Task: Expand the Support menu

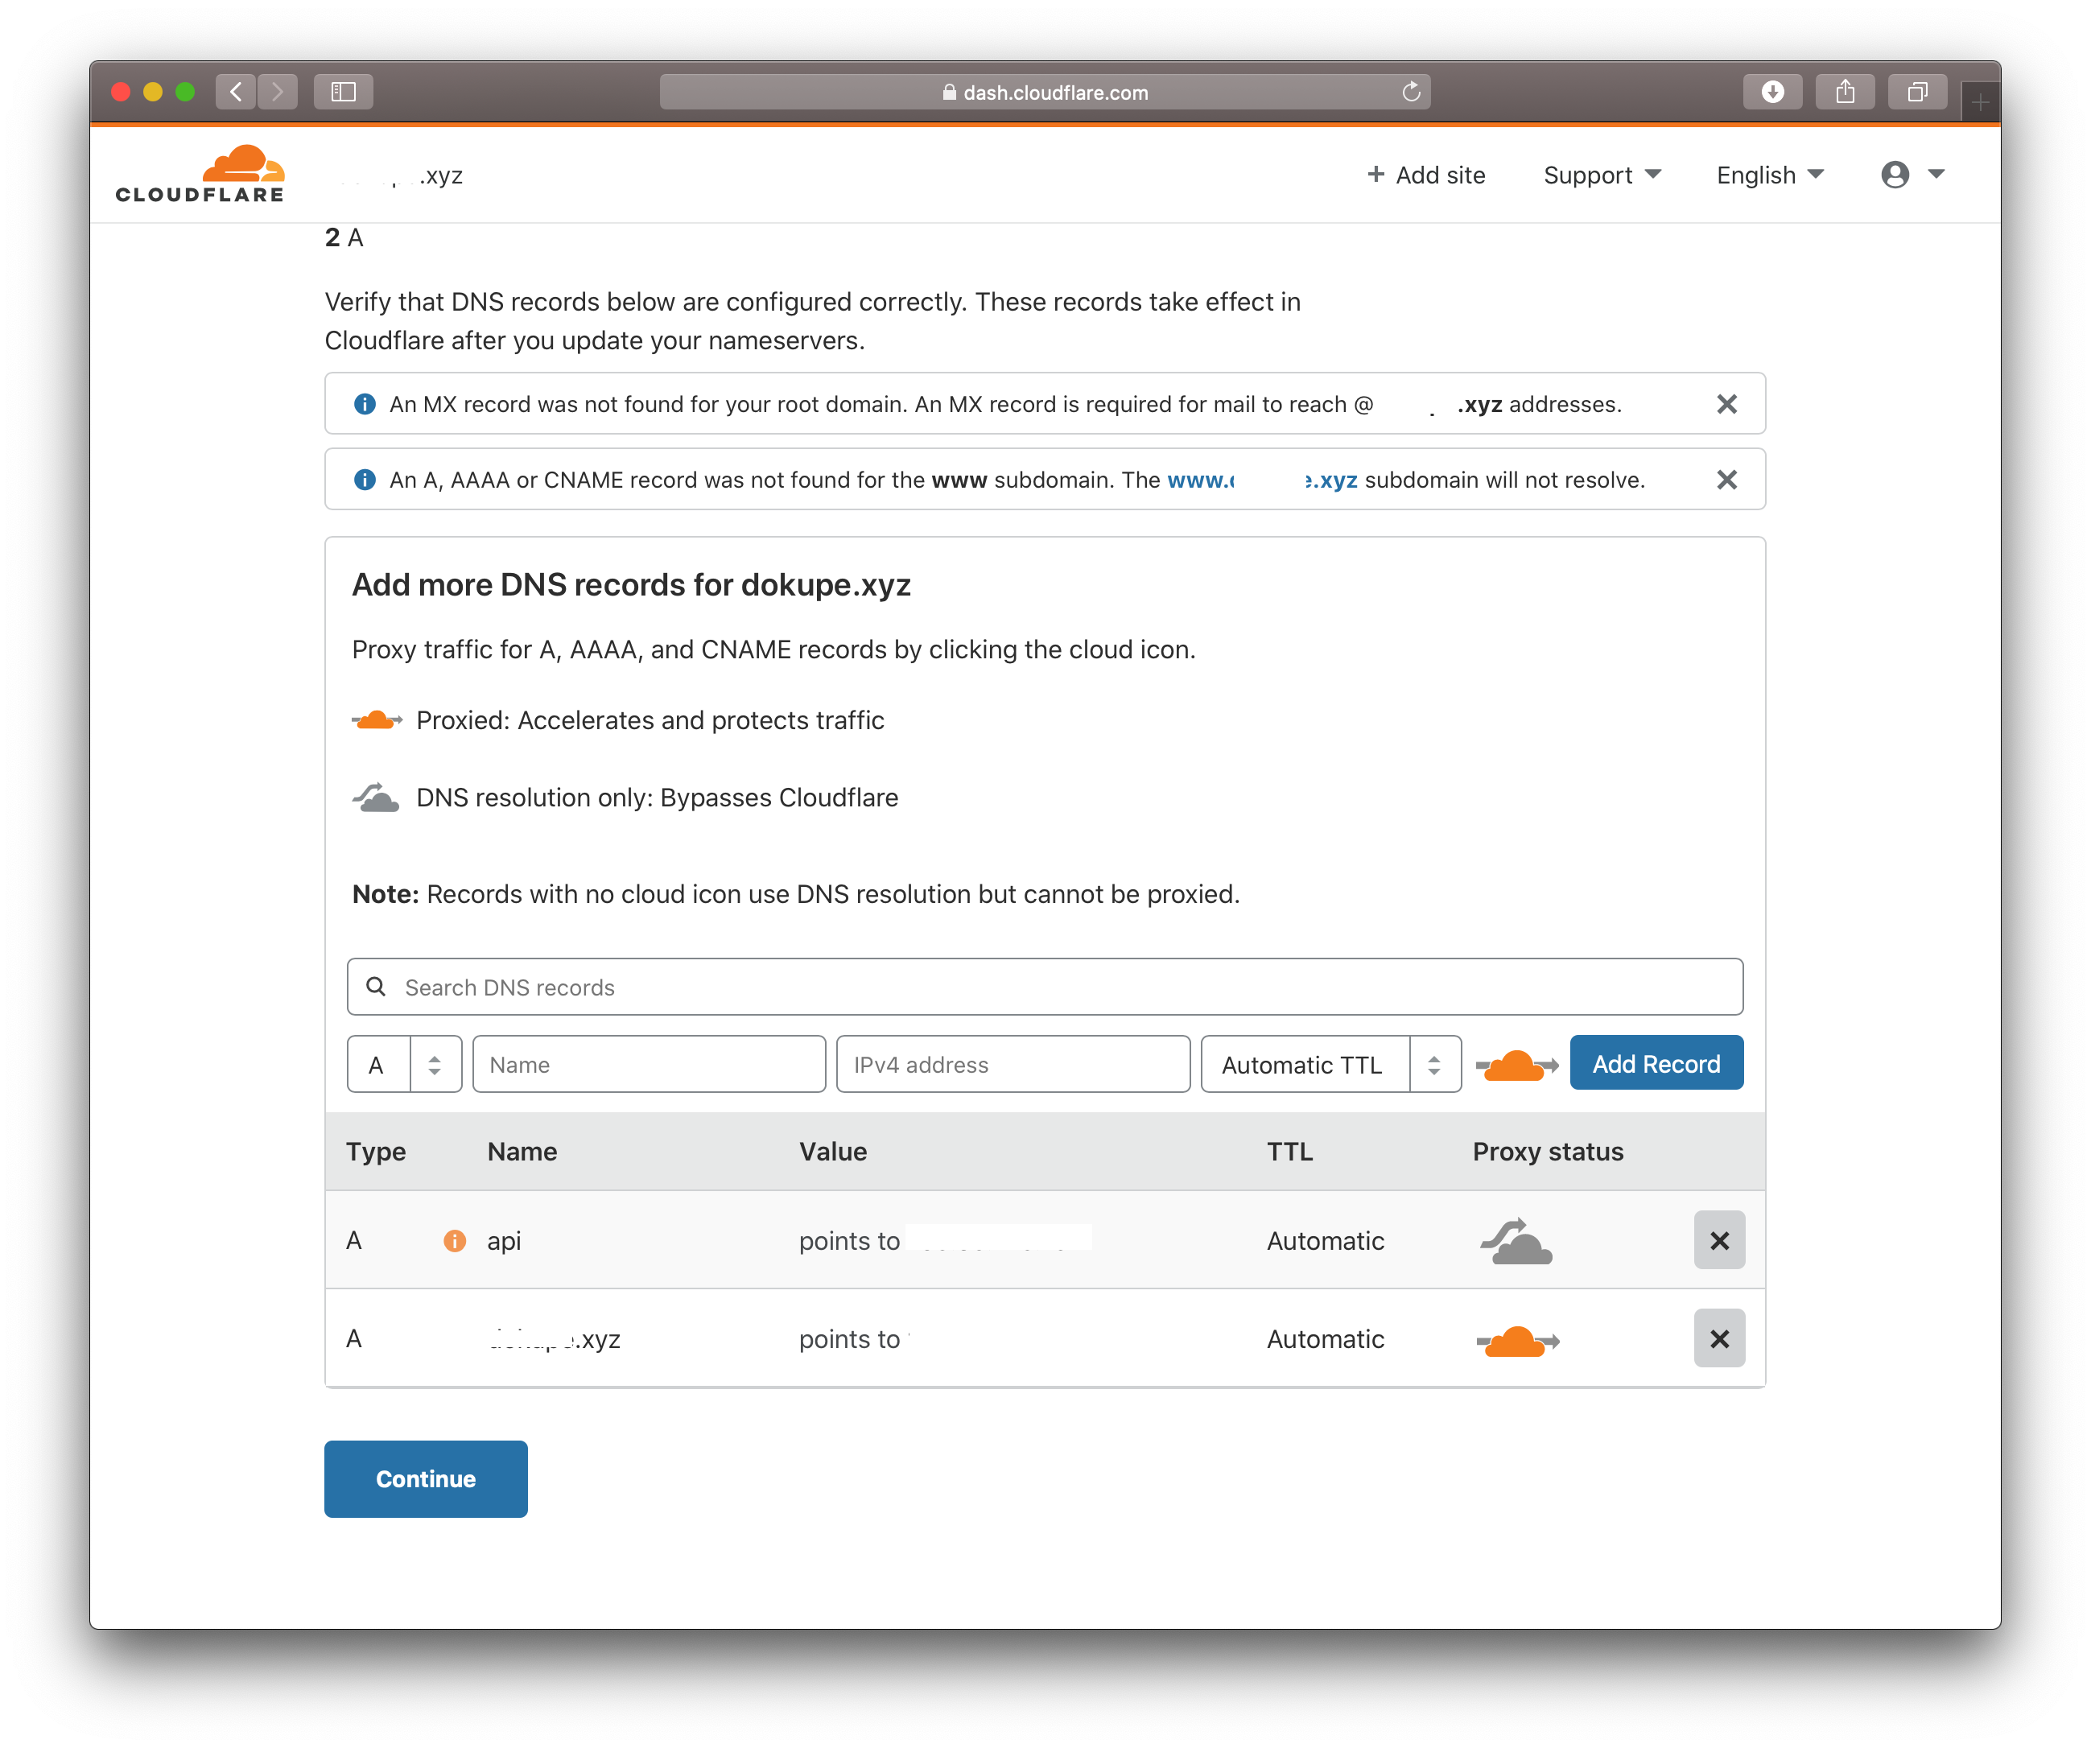Action: (x=1602, y=175)
